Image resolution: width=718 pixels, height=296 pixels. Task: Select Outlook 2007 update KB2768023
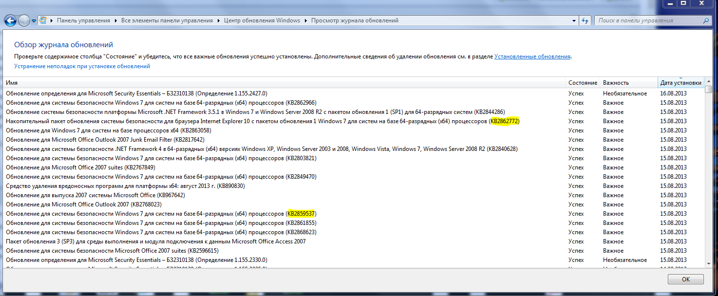pos(354,204)
